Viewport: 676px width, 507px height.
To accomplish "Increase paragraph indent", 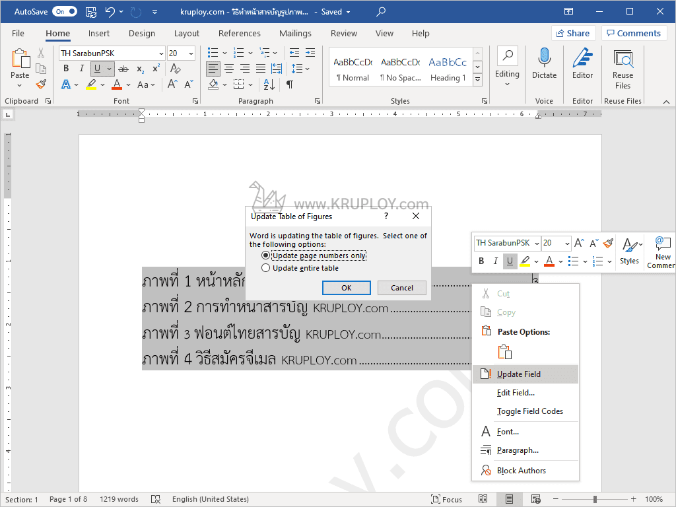I will click(x=310, y=53).
